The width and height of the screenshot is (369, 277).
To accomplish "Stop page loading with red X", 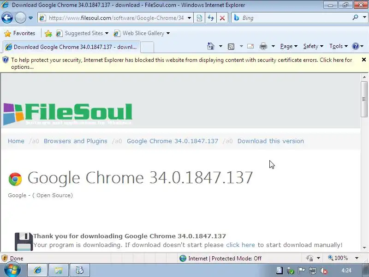I will (x=222, y=18).
